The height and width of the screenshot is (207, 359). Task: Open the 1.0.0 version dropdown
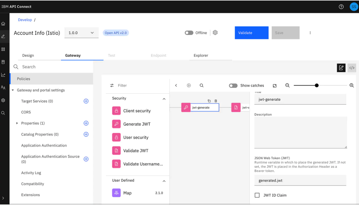(x=81, y=33)
